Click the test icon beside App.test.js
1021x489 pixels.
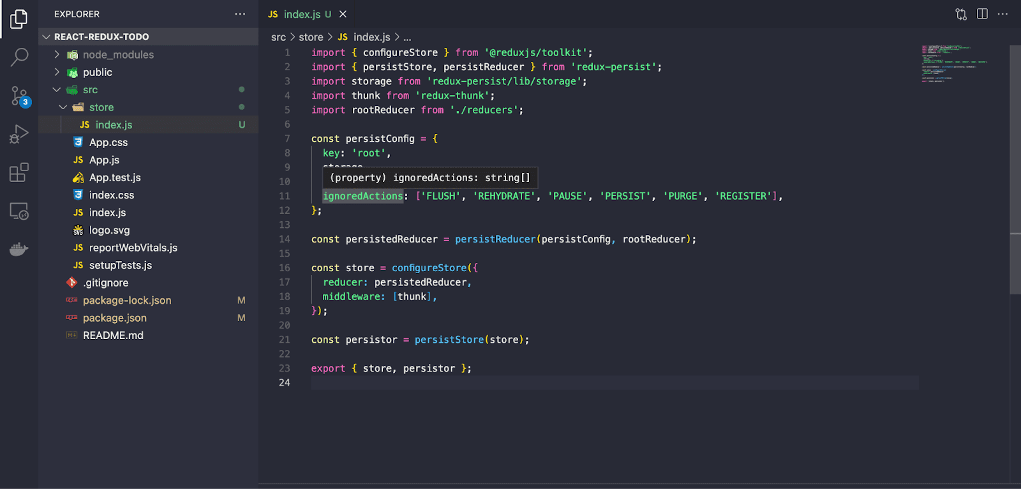78,177
